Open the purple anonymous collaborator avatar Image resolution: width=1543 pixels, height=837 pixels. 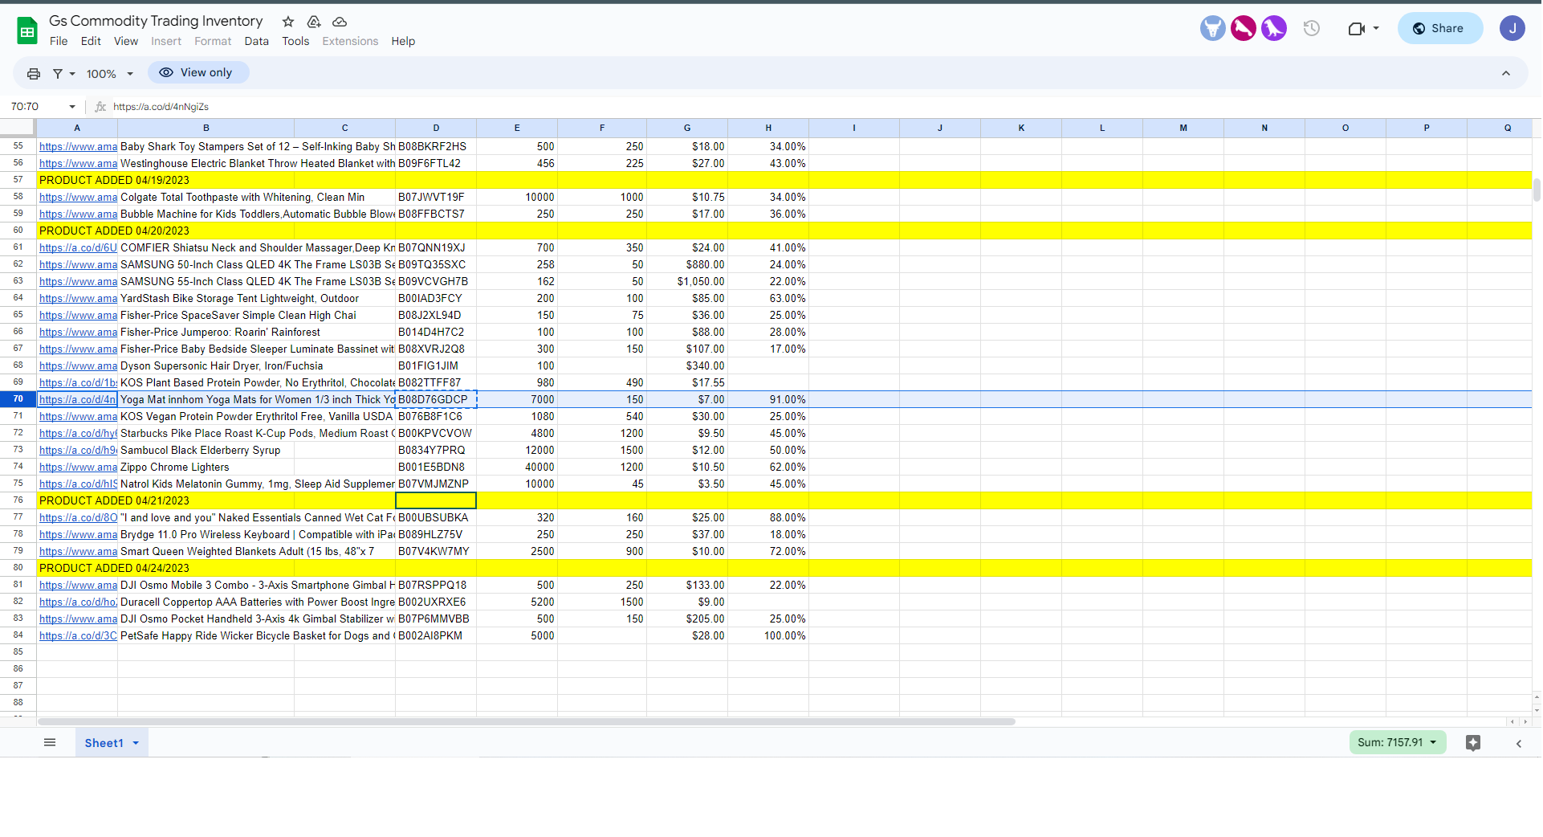pos(1273,29)
